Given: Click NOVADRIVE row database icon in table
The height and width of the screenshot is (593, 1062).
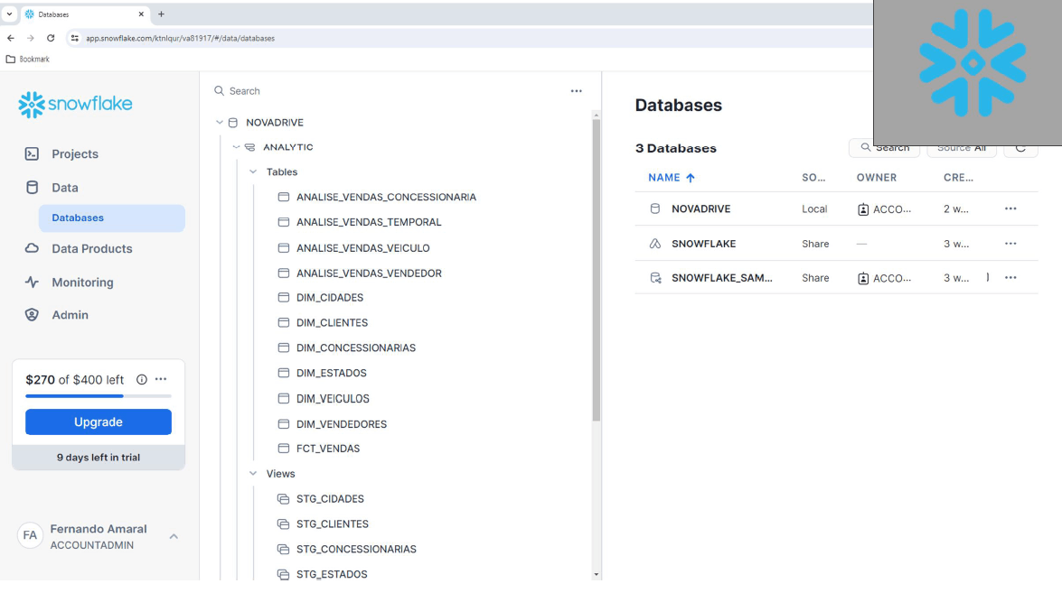Looking at the screenshot, I should (655, 208).
